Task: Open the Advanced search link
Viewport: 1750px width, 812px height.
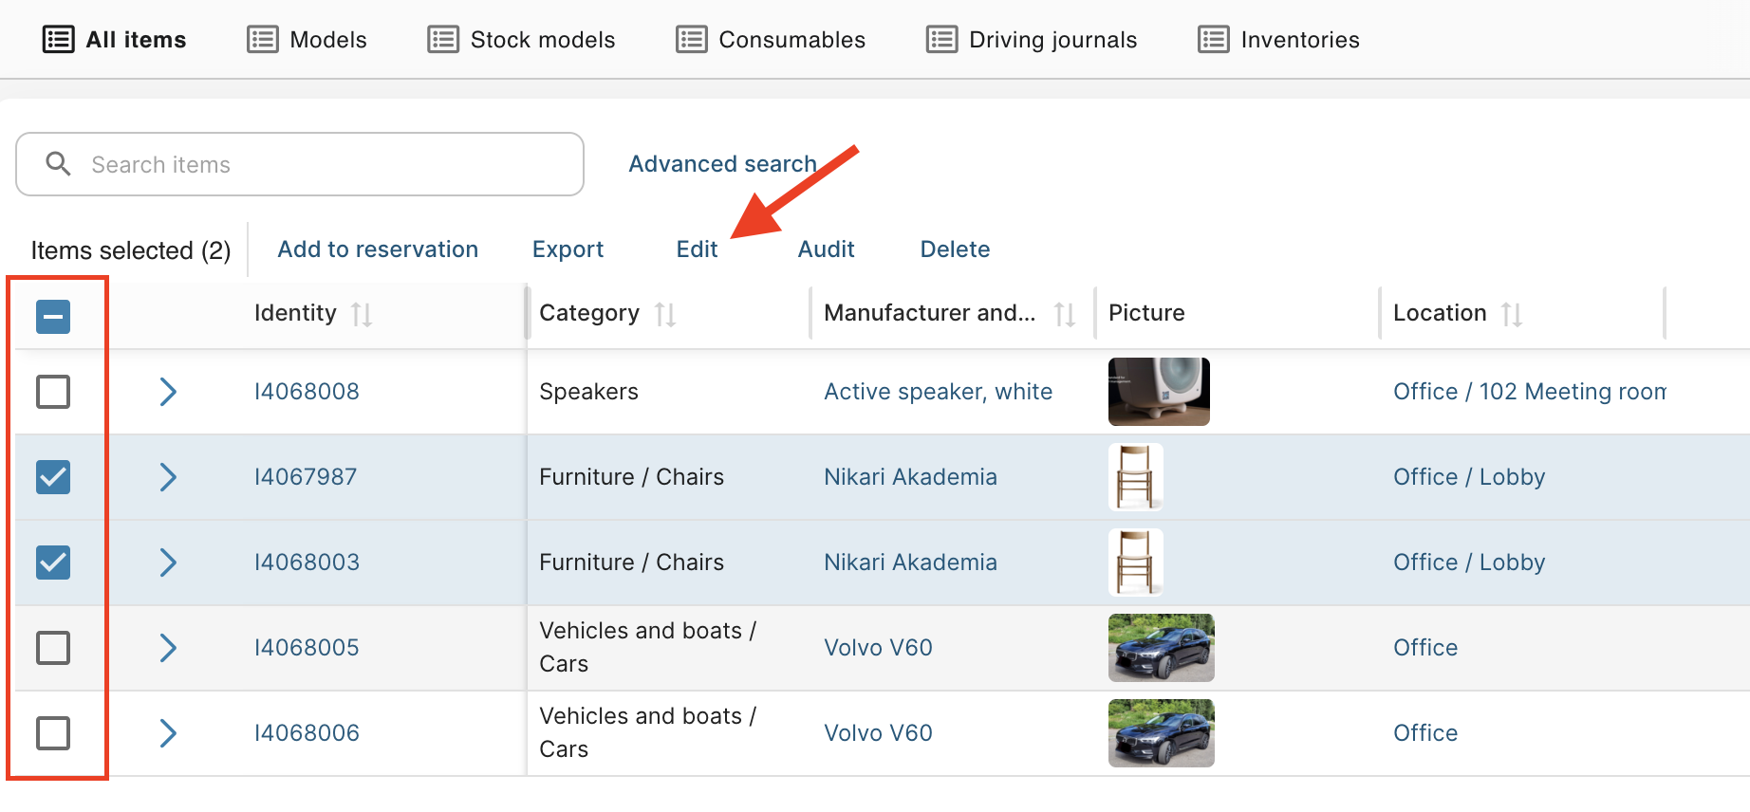Action: [x=722, y=164]
